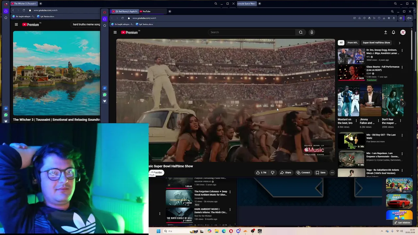Image resolution: width=418 pixels, height=235 pixels.
Task: Like the video with 3.7M thumbs up
Action: pos(261,173)
